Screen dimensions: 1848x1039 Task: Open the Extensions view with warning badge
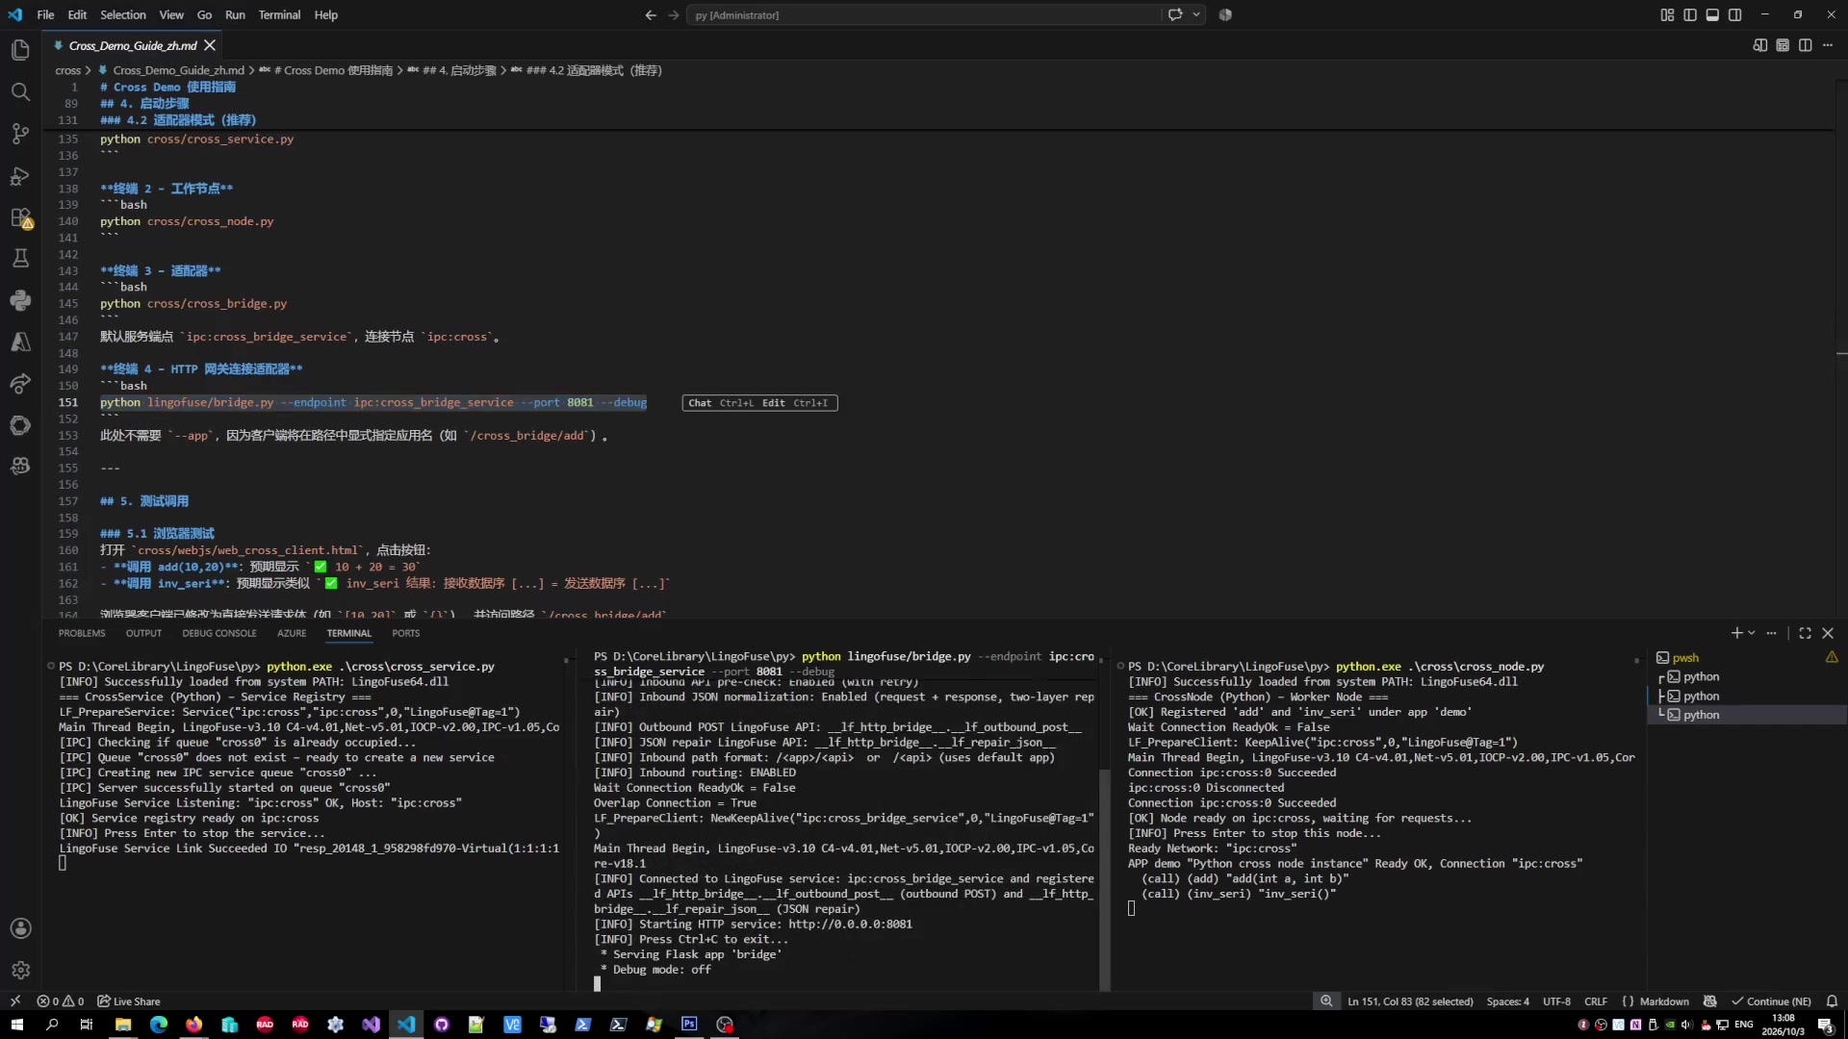(20, 218)
